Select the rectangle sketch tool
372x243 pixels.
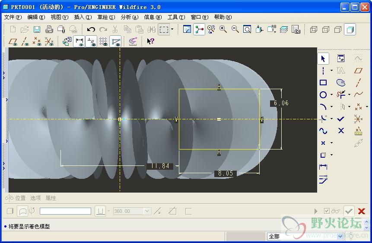pyautogui.click(x=323, y=82)
